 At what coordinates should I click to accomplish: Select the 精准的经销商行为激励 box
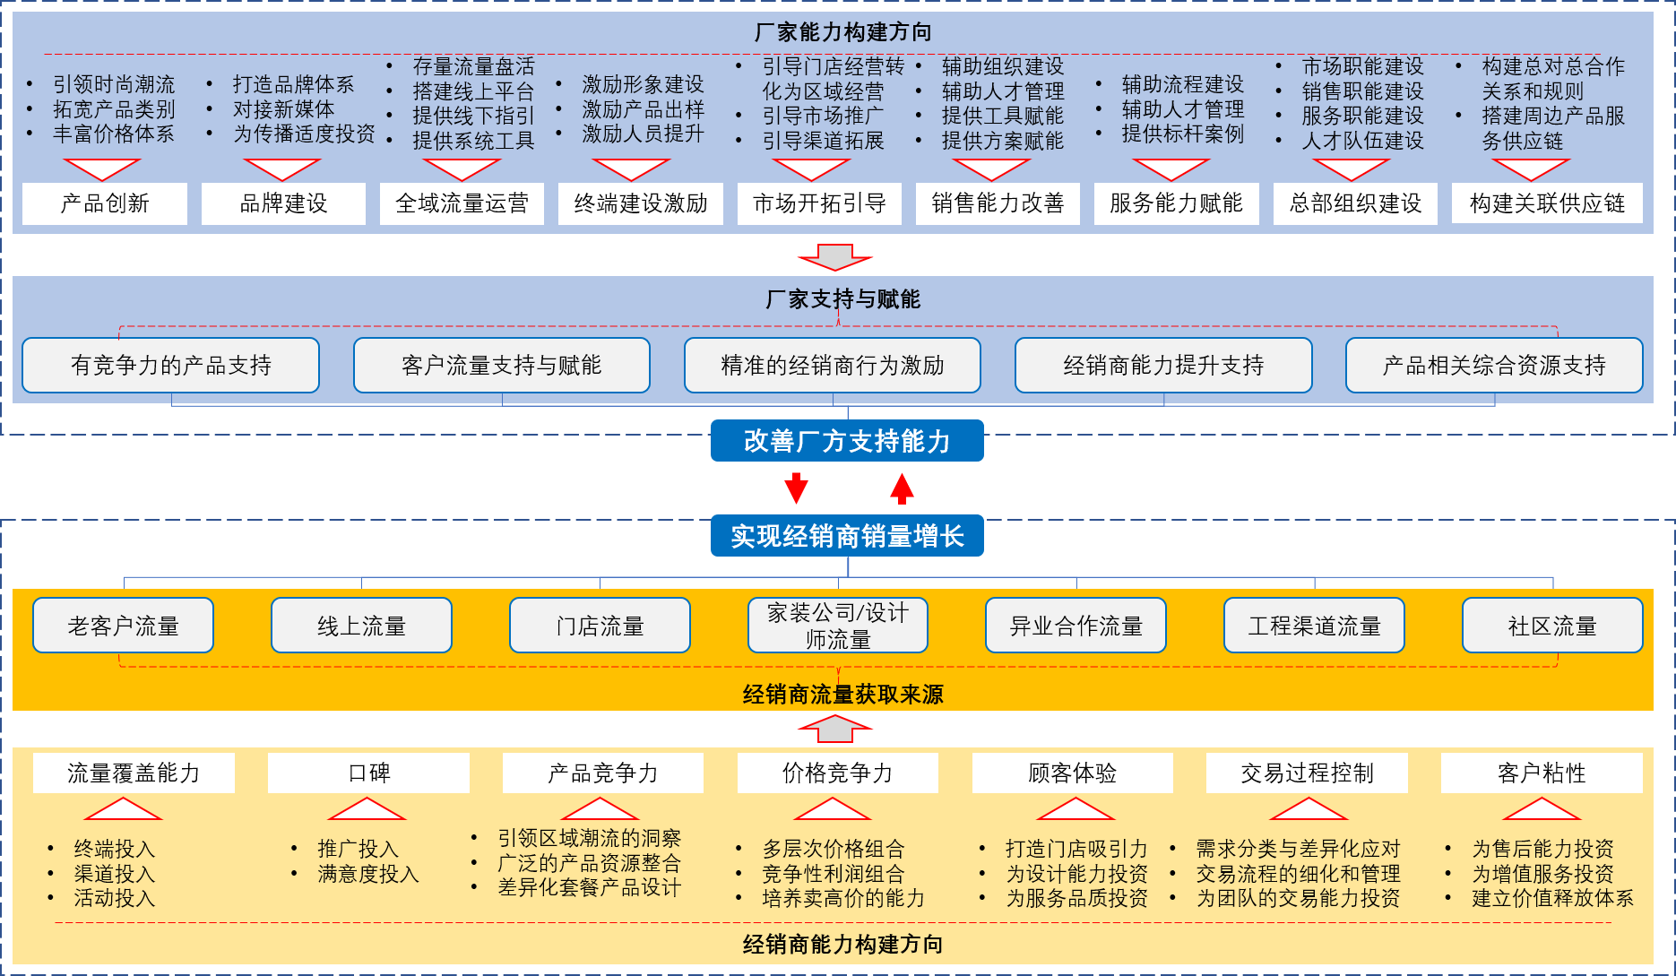[833, 365]
